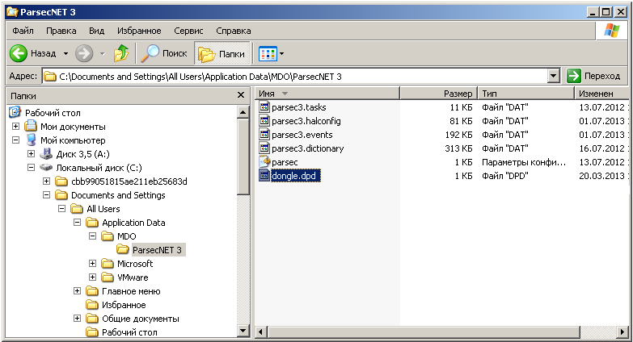
Task: Select the Избранное folder in tree
Action: (x=124, y=305)
